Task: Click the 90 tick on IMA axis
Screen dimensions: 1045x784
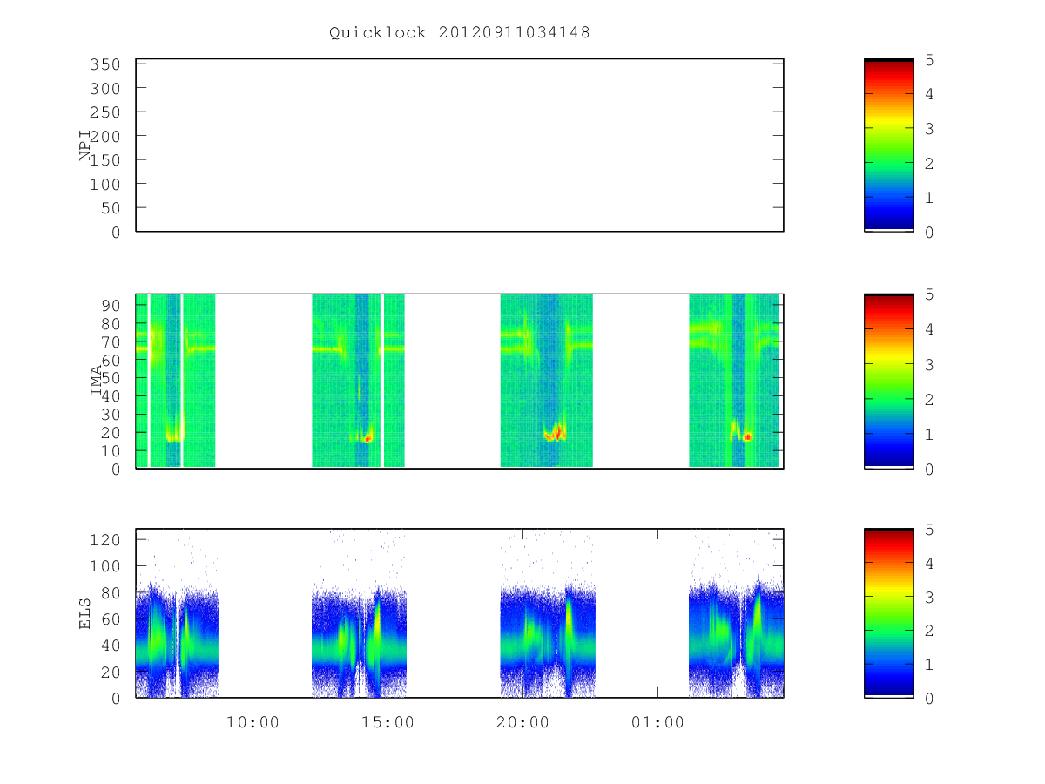Action: click(110, 305)
